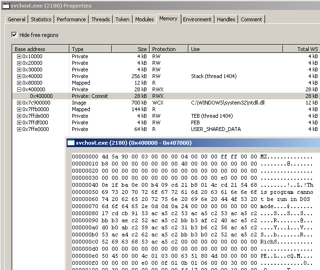Switch to the Modules tab

pyautogui.click(x=145, y=19)
